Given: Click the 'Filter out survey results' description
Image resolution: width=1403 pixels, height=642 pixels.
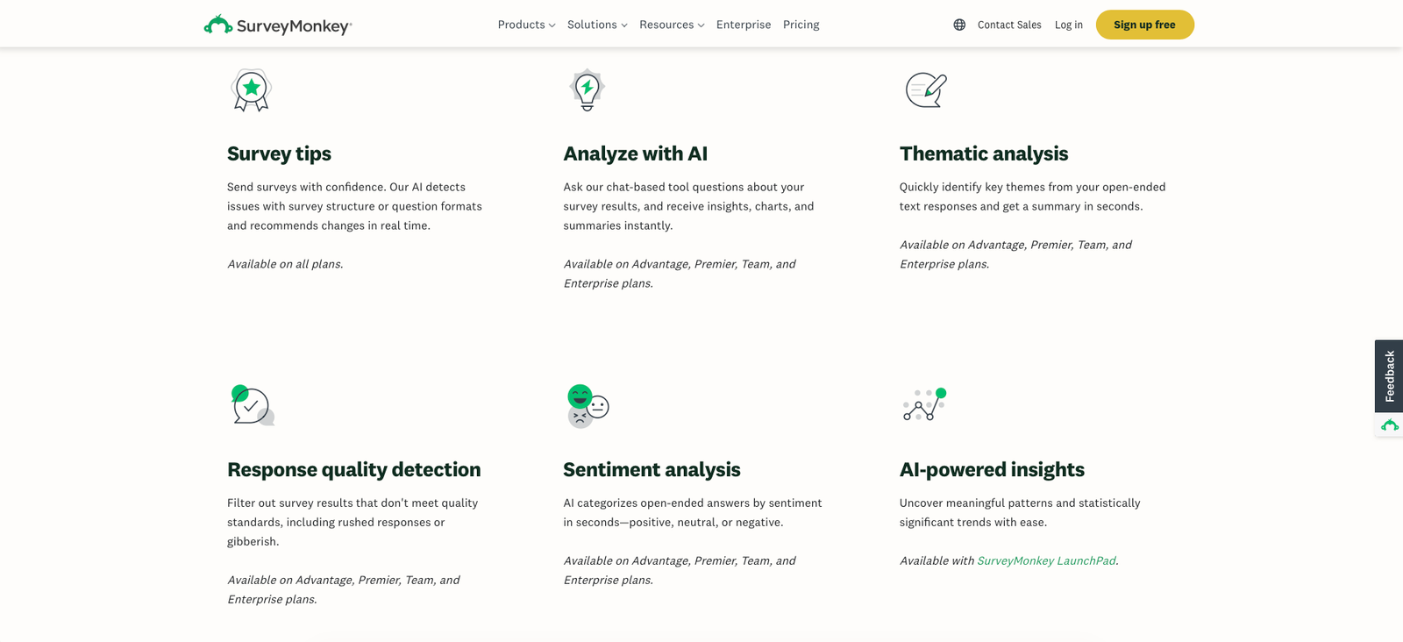Looking at the screenshot, I should (x=353, y=522).
